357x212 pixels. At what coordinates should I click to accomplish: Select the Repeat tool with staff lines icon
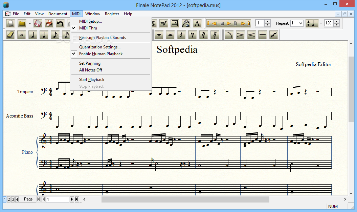click(175, 23)
